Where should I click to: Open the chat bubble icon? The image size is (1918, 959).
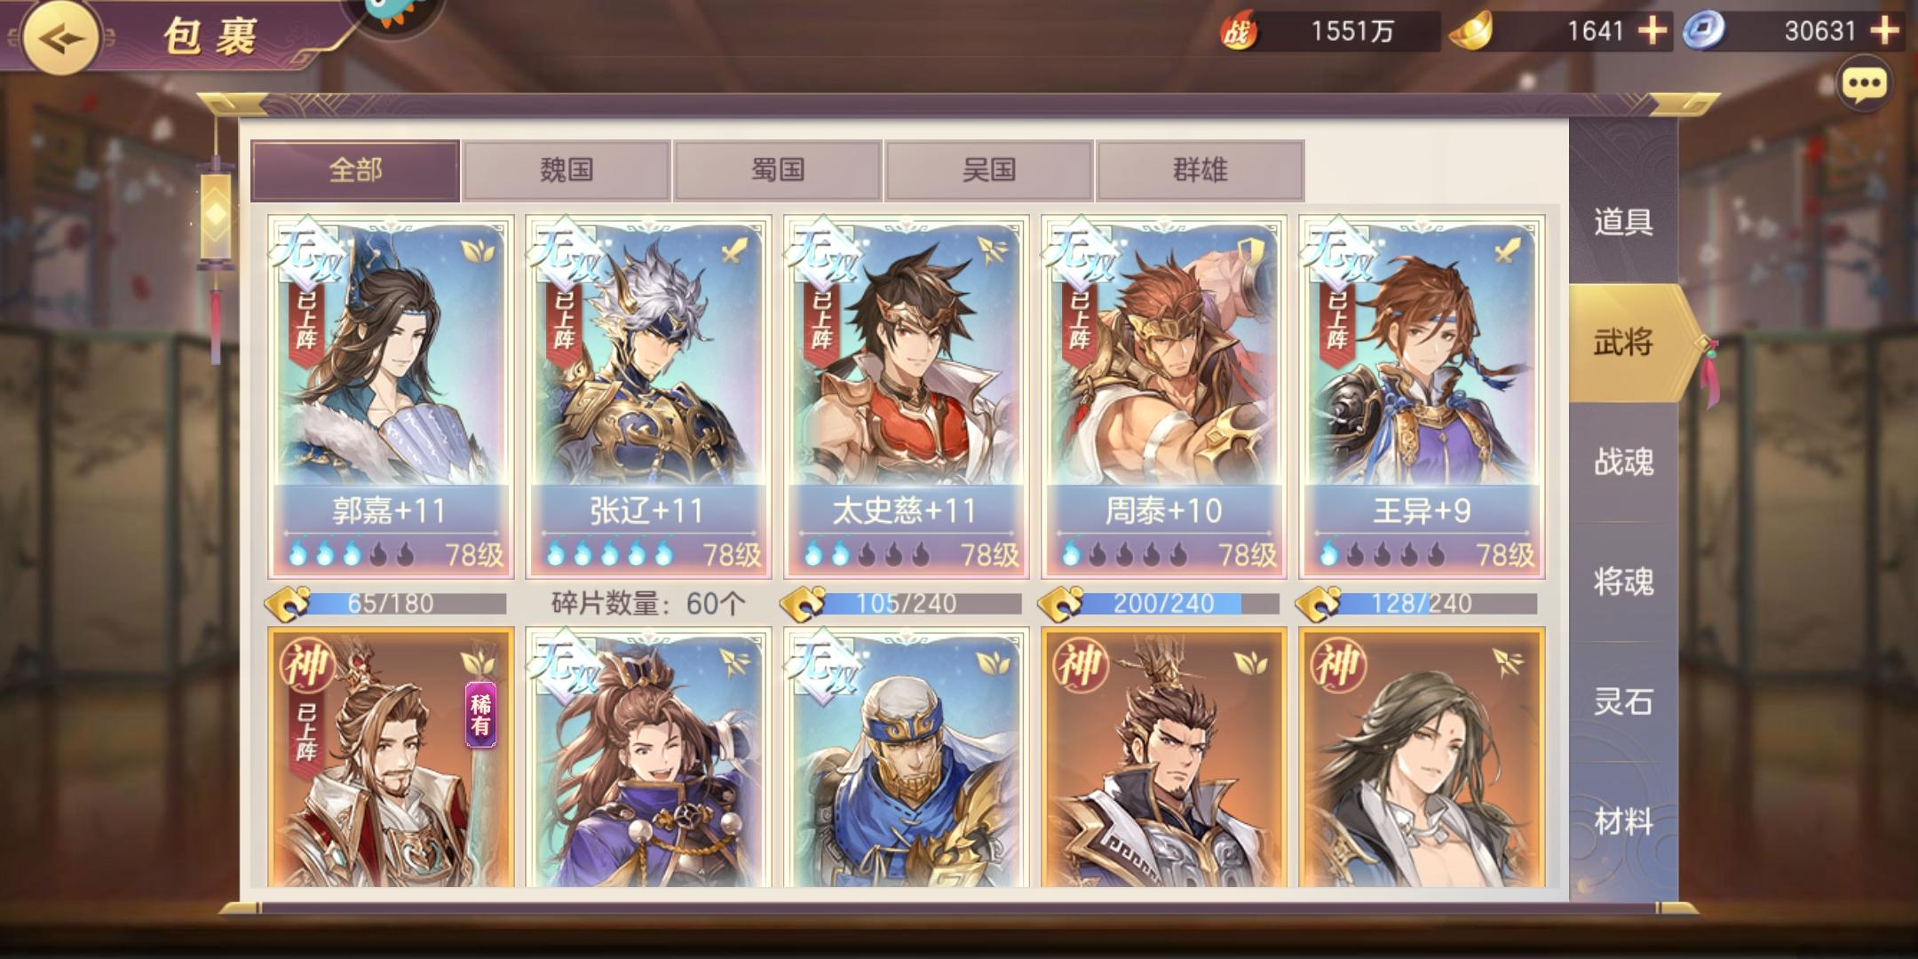(1864, 84)
